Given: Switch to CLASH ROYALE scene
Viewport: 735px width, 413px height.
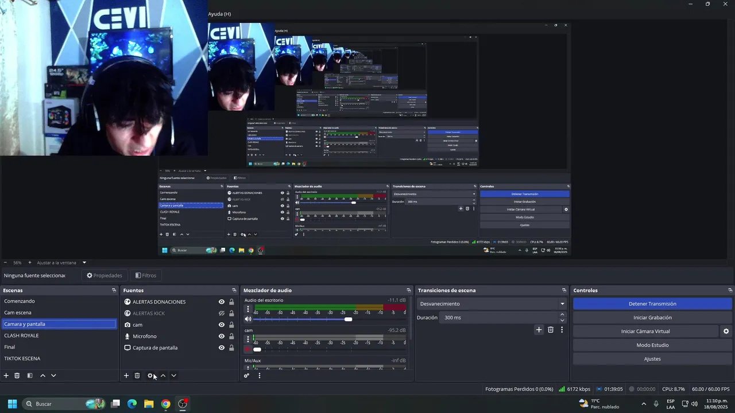Looking at the screenshot, I should (x=59, y=336).
